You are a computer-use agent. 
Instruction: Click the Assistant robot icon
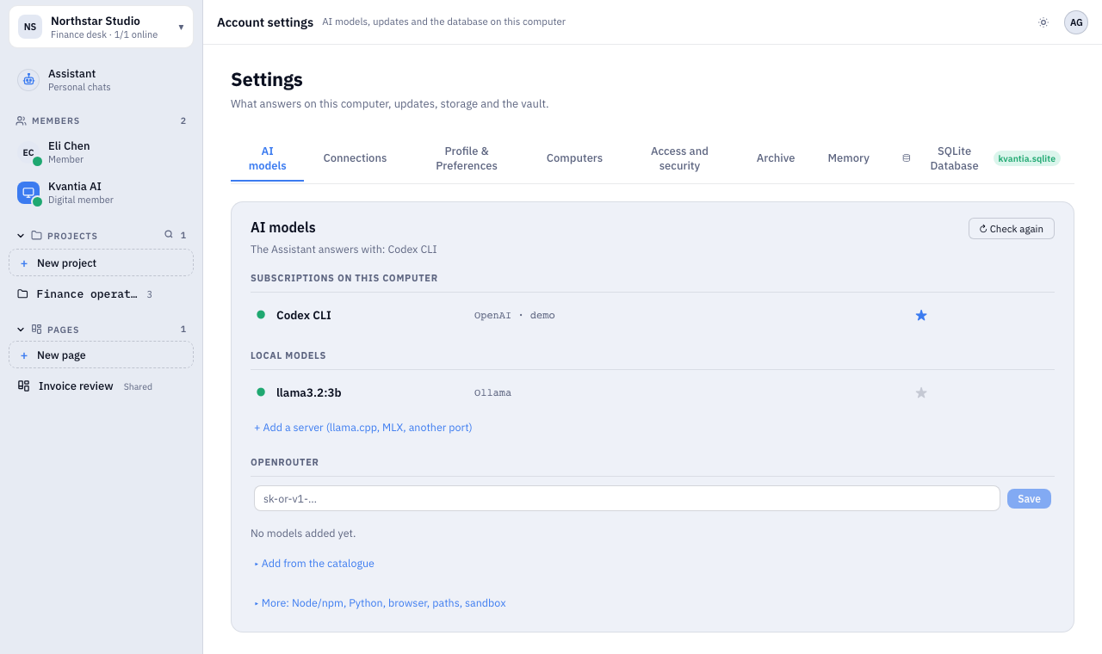pyautogui.click(x=28, y=80)
